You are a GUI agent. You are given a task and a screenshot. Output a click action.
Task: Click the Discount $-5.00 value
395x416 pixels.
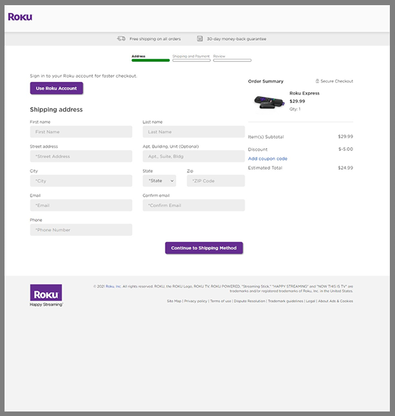pyautogui.click(x=346, y=149)
